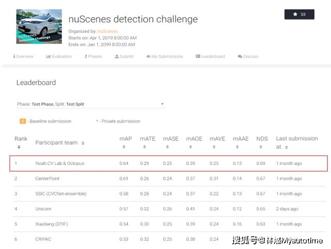Select the CenterPoint team name

(47, 179)
